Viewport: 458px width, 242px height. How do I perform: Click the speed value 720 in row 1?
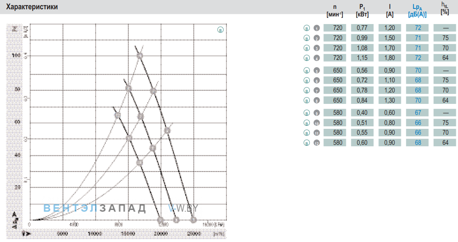click(335, 28)
